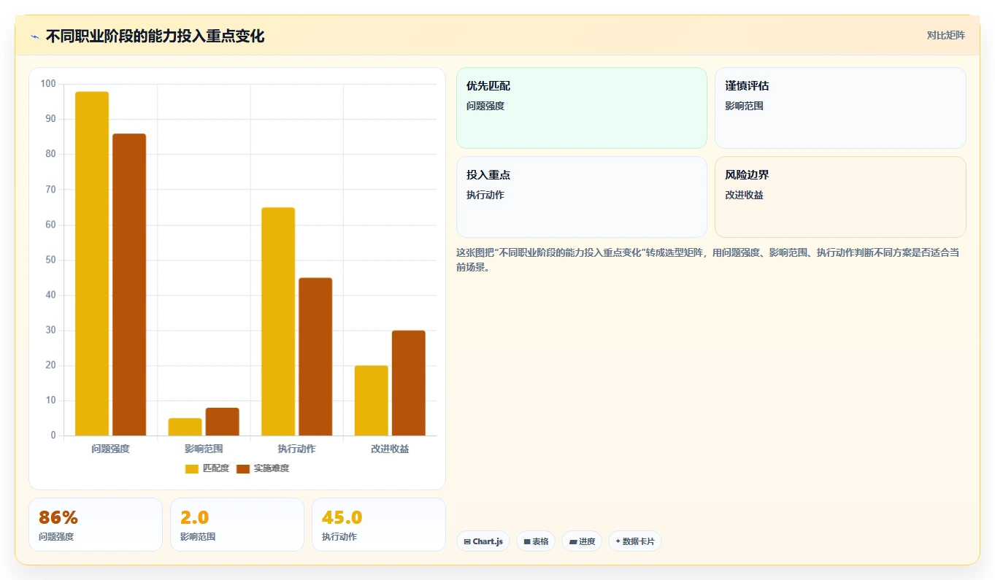Click the description paragraph below the matrix

(x=707, y=260)
